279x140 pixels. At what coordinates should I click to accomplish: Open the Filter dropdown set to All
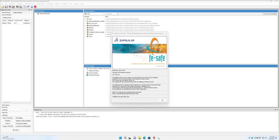click(x=96, y=14)
